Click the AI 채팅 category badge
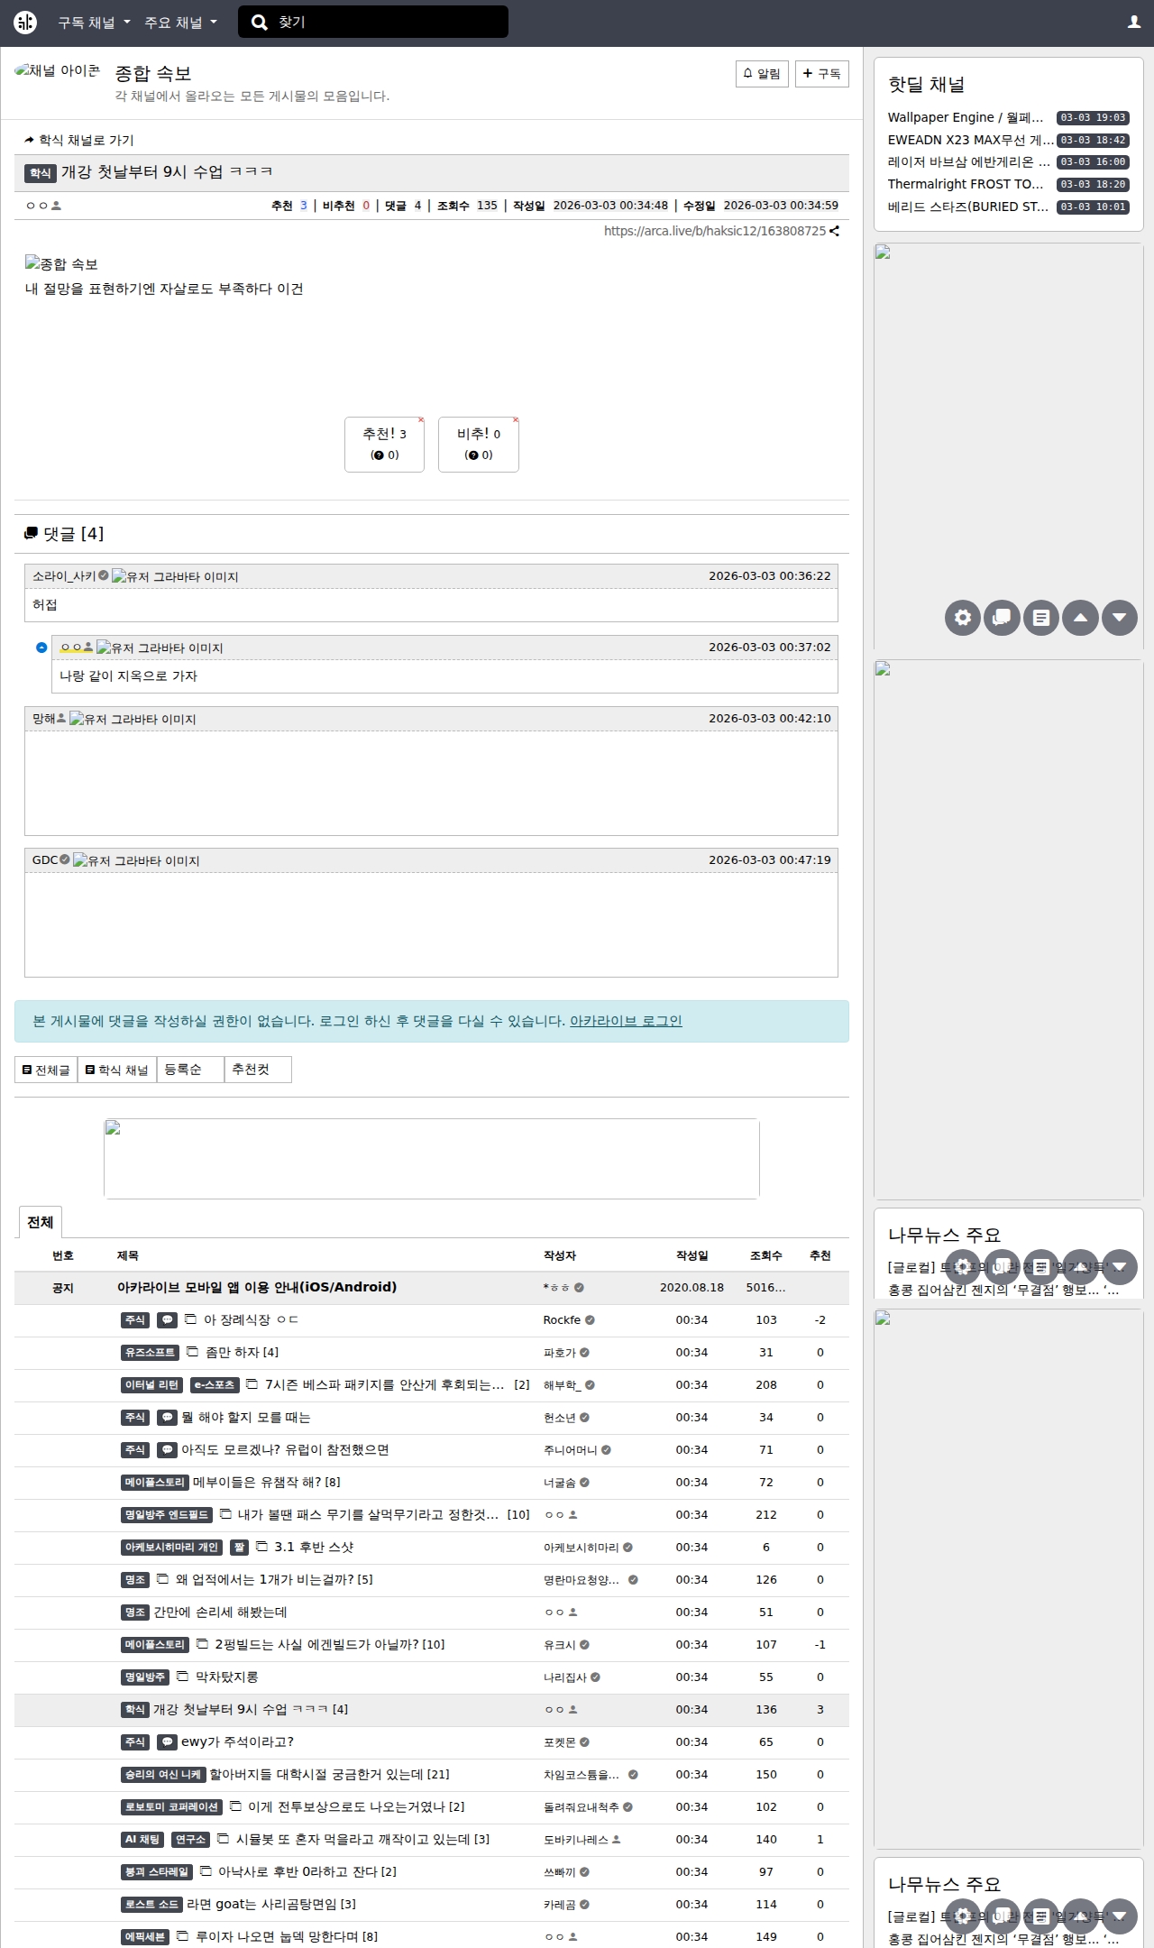Image resolution: width=1154 pixels, height=1948 pixels. [x=142, y=1840]
